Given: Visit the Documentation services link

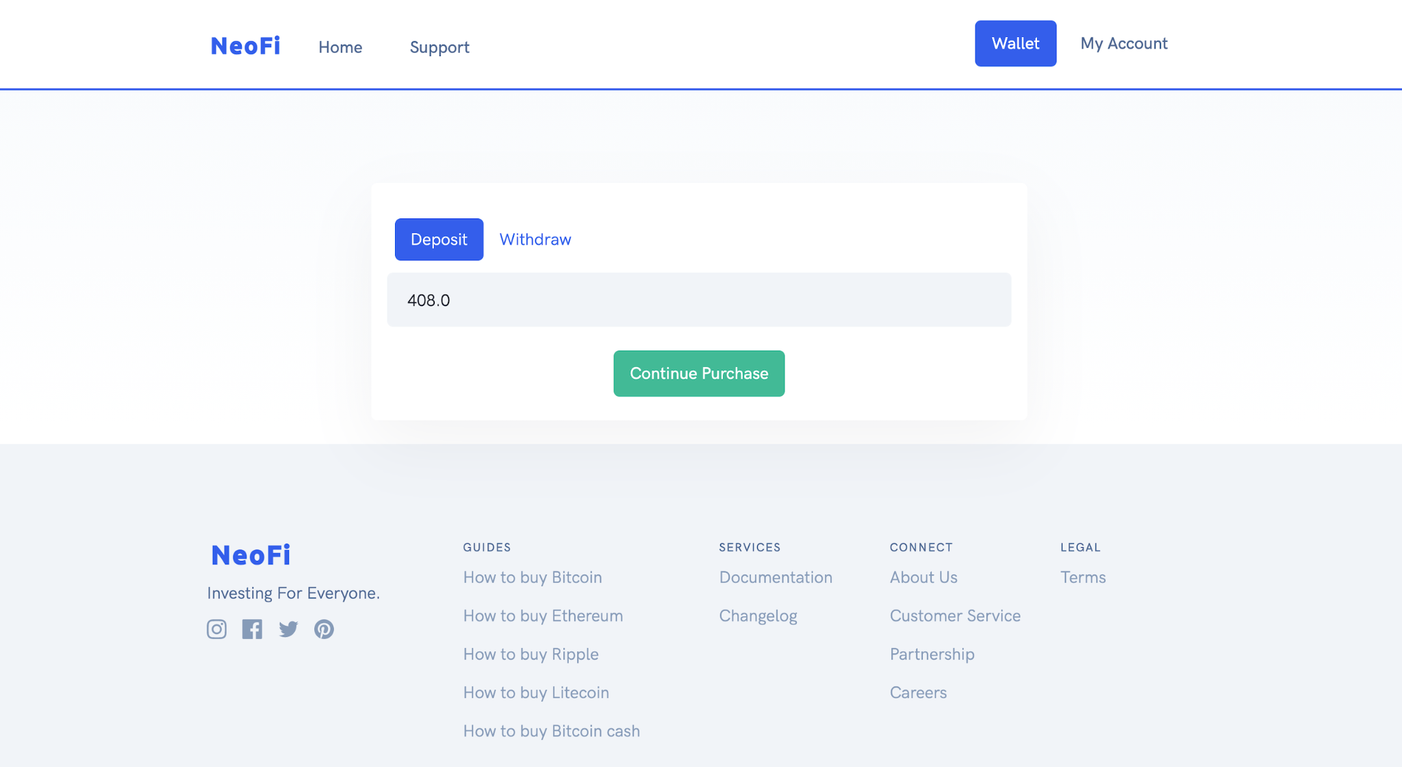Looking at the screenshot, I should (775, 577).
